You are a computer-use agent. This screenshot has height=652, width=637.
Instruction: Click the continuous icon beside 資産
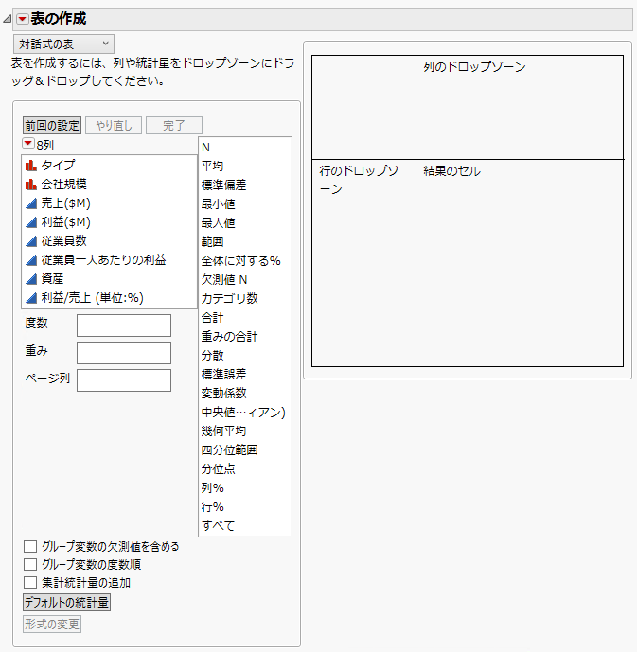pyautogui.click(x=31, y=278)
